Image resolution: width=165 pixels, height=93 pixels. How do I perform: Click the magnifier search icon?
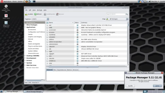127,14
